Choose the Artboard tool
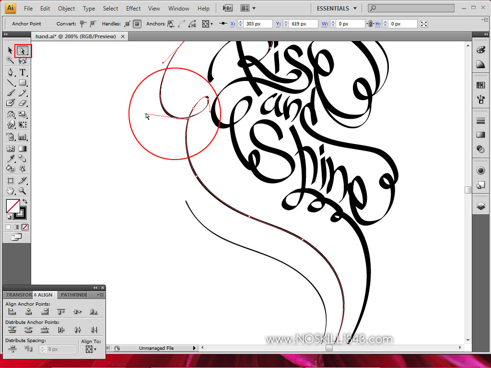The width and height of the screenshot is (491, 368). tap(11, 181)
